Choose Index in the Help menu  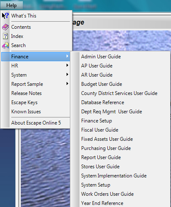36,36
